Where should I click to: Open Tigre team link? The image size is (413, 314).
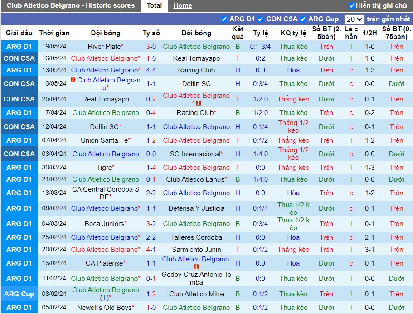104,168
